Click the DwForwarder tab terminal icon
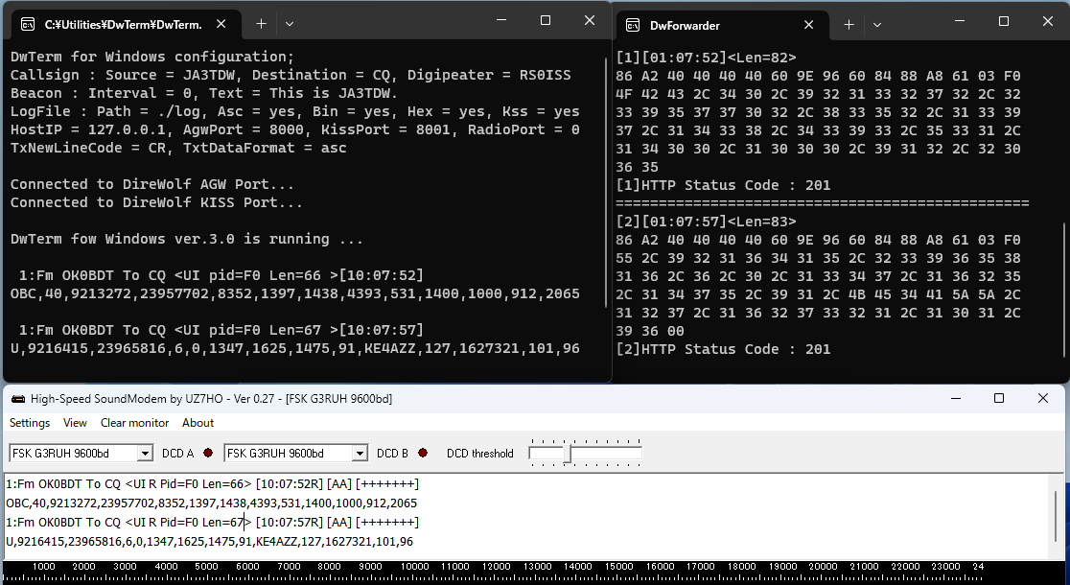Viewport: 1070px width, 585px height. coord(633,25)
